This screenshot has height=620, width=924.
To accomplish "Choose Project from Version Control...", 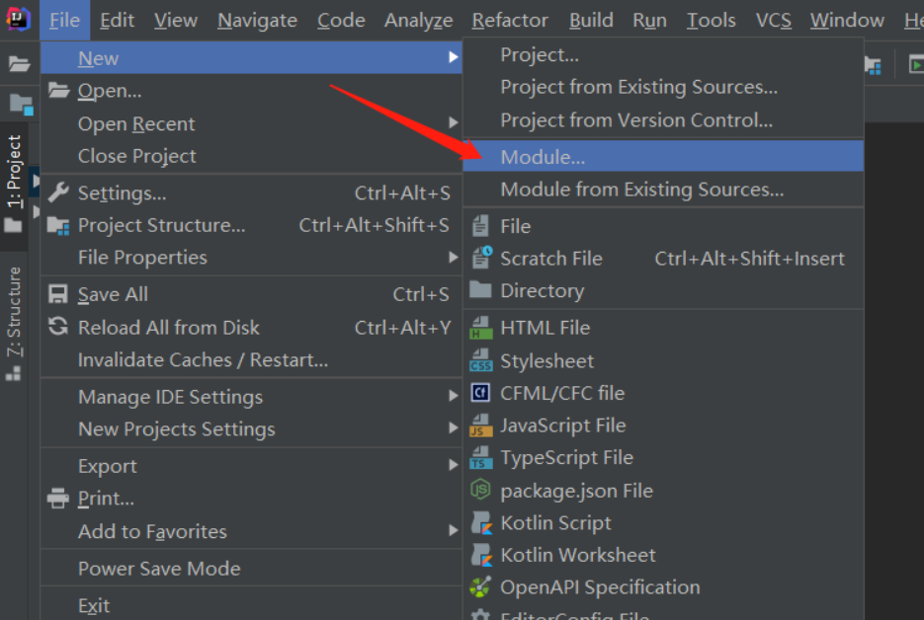I will [x=663, y=120].
